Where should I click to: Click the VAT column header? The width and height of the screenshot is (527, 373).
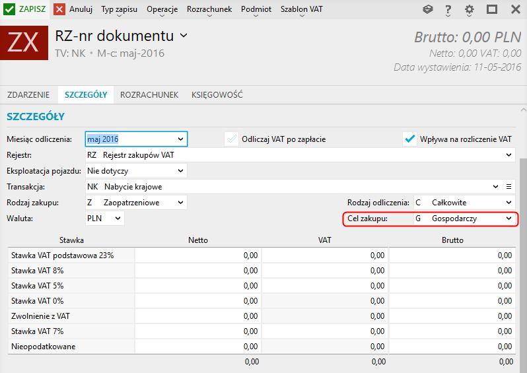tap(325, 240)
